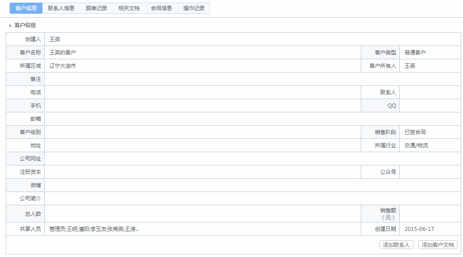Collapse the 客户信息 section chevron
463x257 pixels.
[x=10, y=26]
